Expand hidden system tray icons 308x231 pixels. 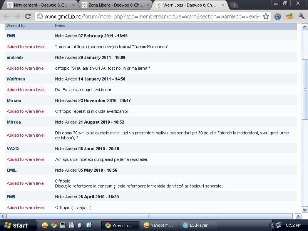coord(273,225)
